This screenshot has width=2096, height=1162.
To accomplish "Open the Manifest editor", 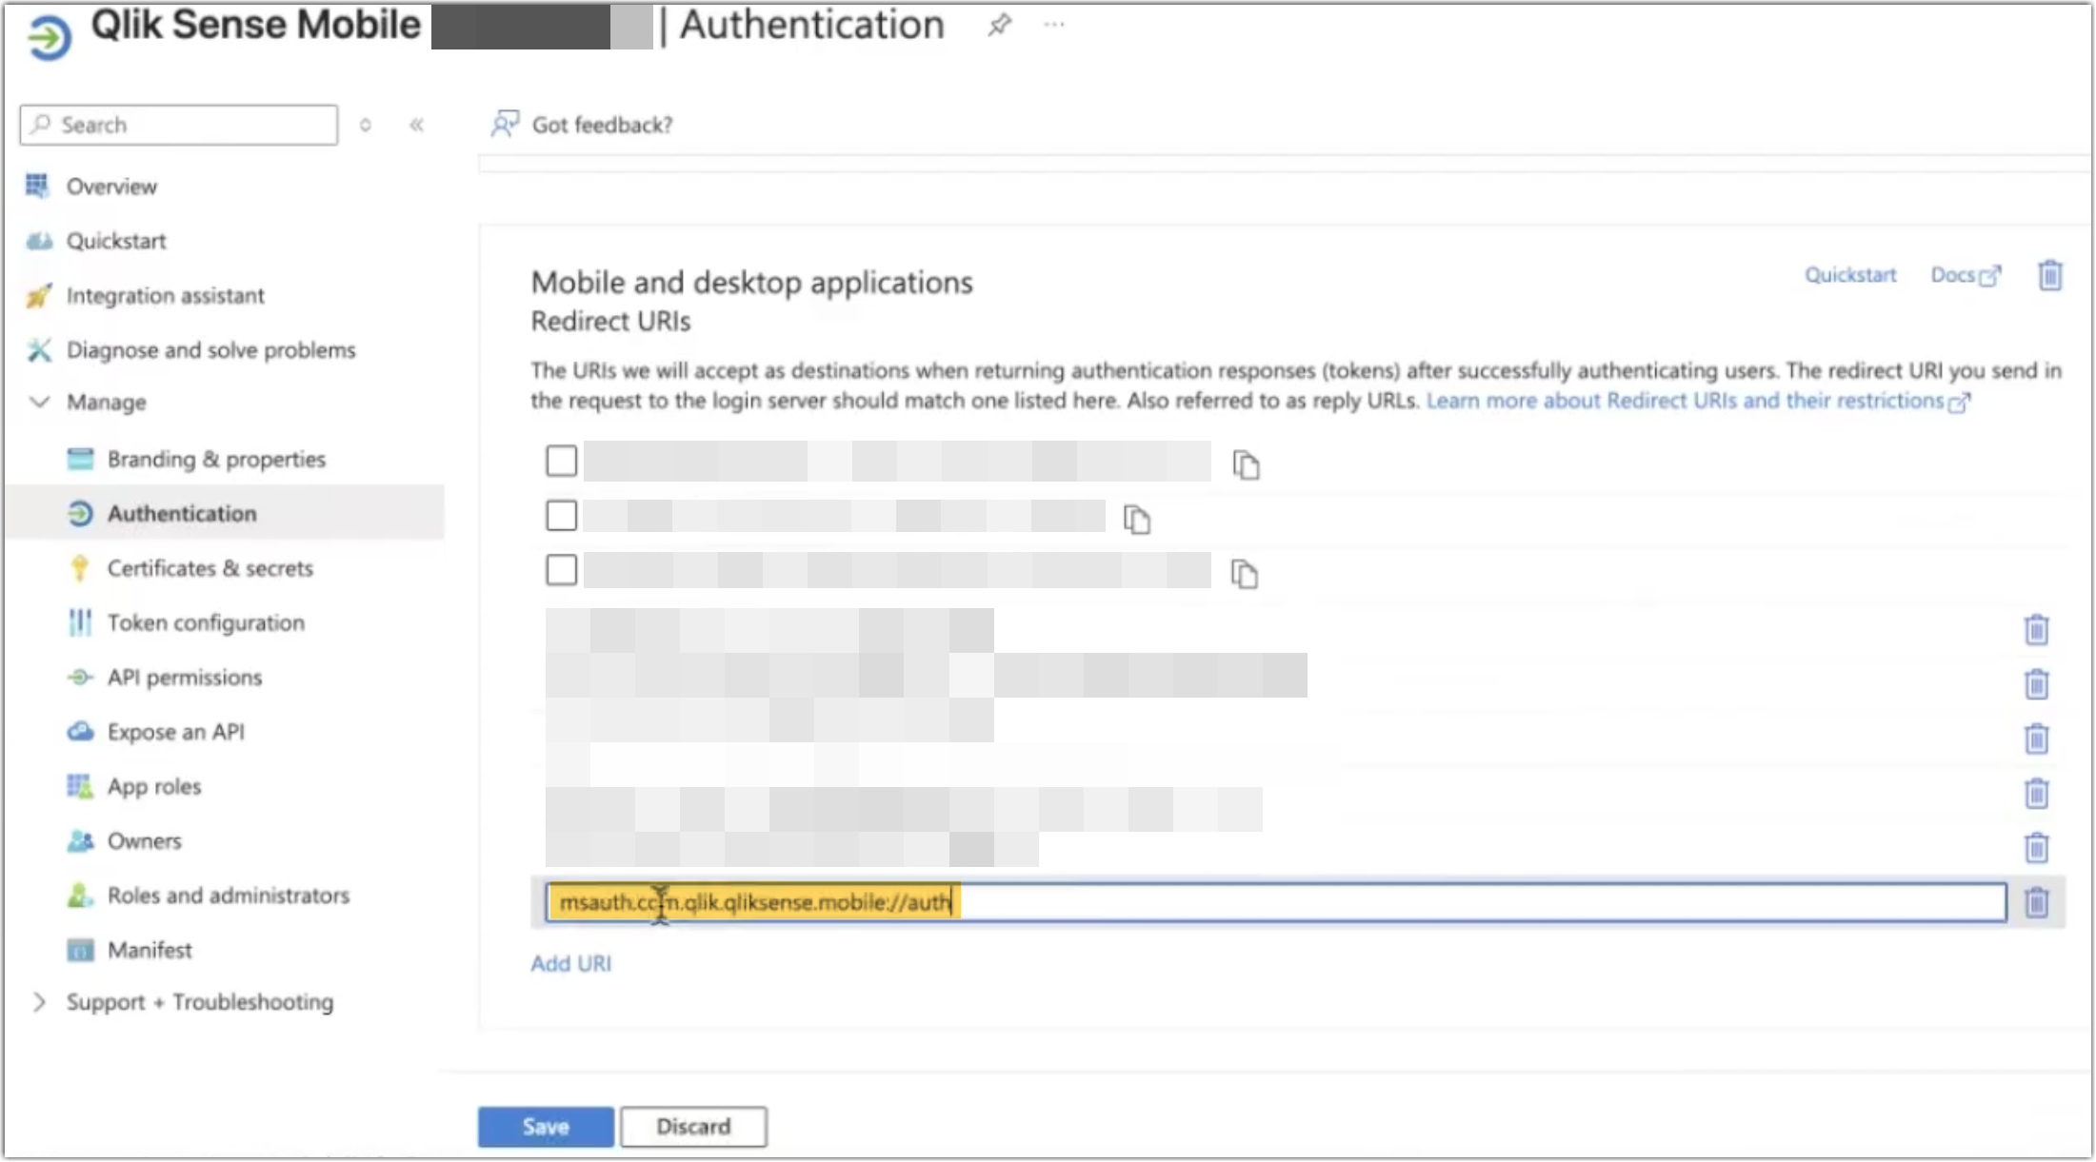I will pyautogui.click(x=150, y=949).
